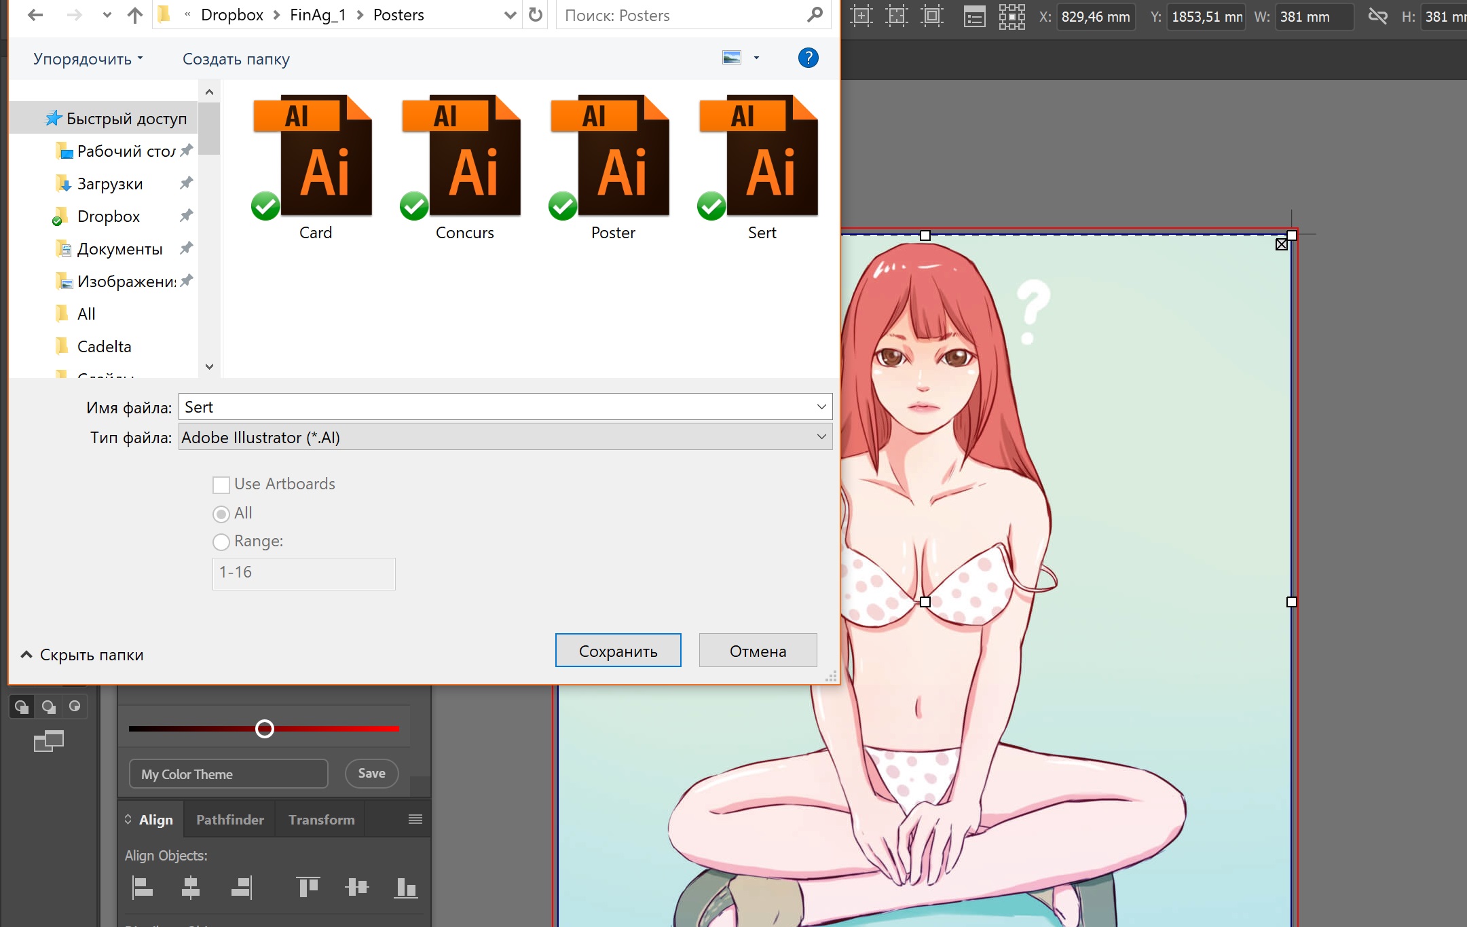Click the artboard range 1-16 field
Image resolution: width=1467 pixels, height=927 pixels.
[x=303, y=573]
